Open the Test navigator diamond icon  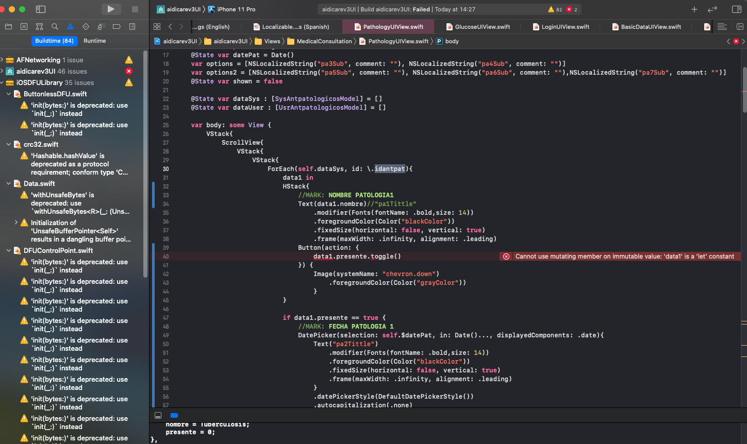point(86,26)
